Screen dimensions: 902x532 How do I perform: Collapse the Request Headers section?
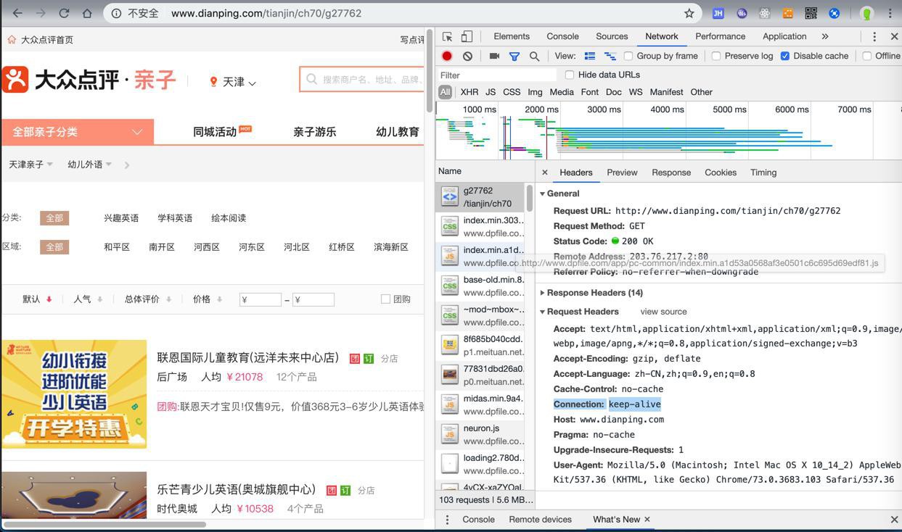coord(543,312)
